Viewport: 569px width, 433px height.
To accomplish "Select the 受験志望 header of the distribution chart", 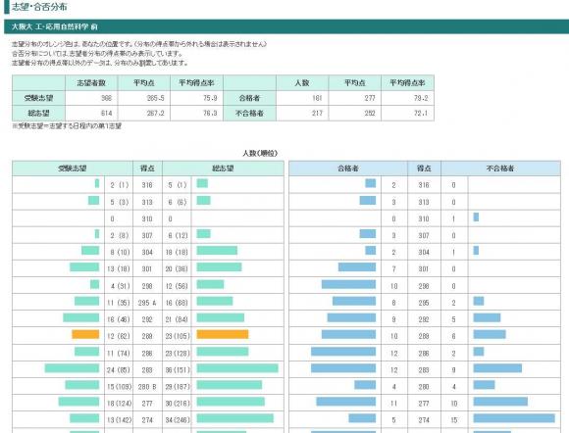I will pos(73,168).
